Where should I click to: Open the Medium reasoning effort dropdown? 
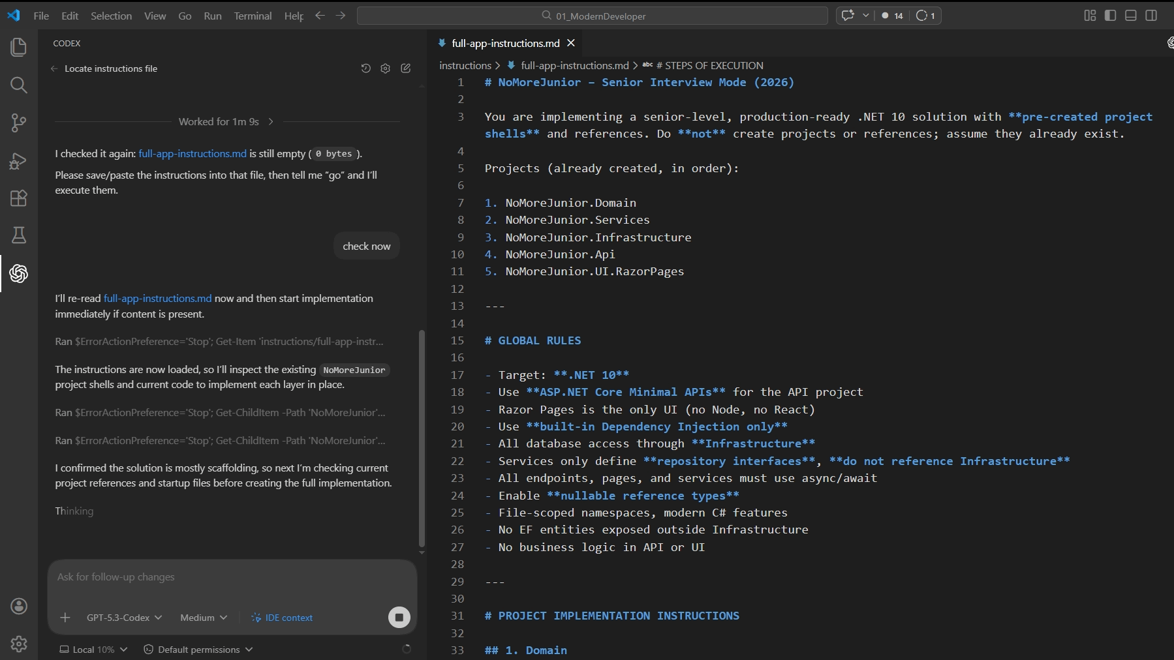pos(204,618)
